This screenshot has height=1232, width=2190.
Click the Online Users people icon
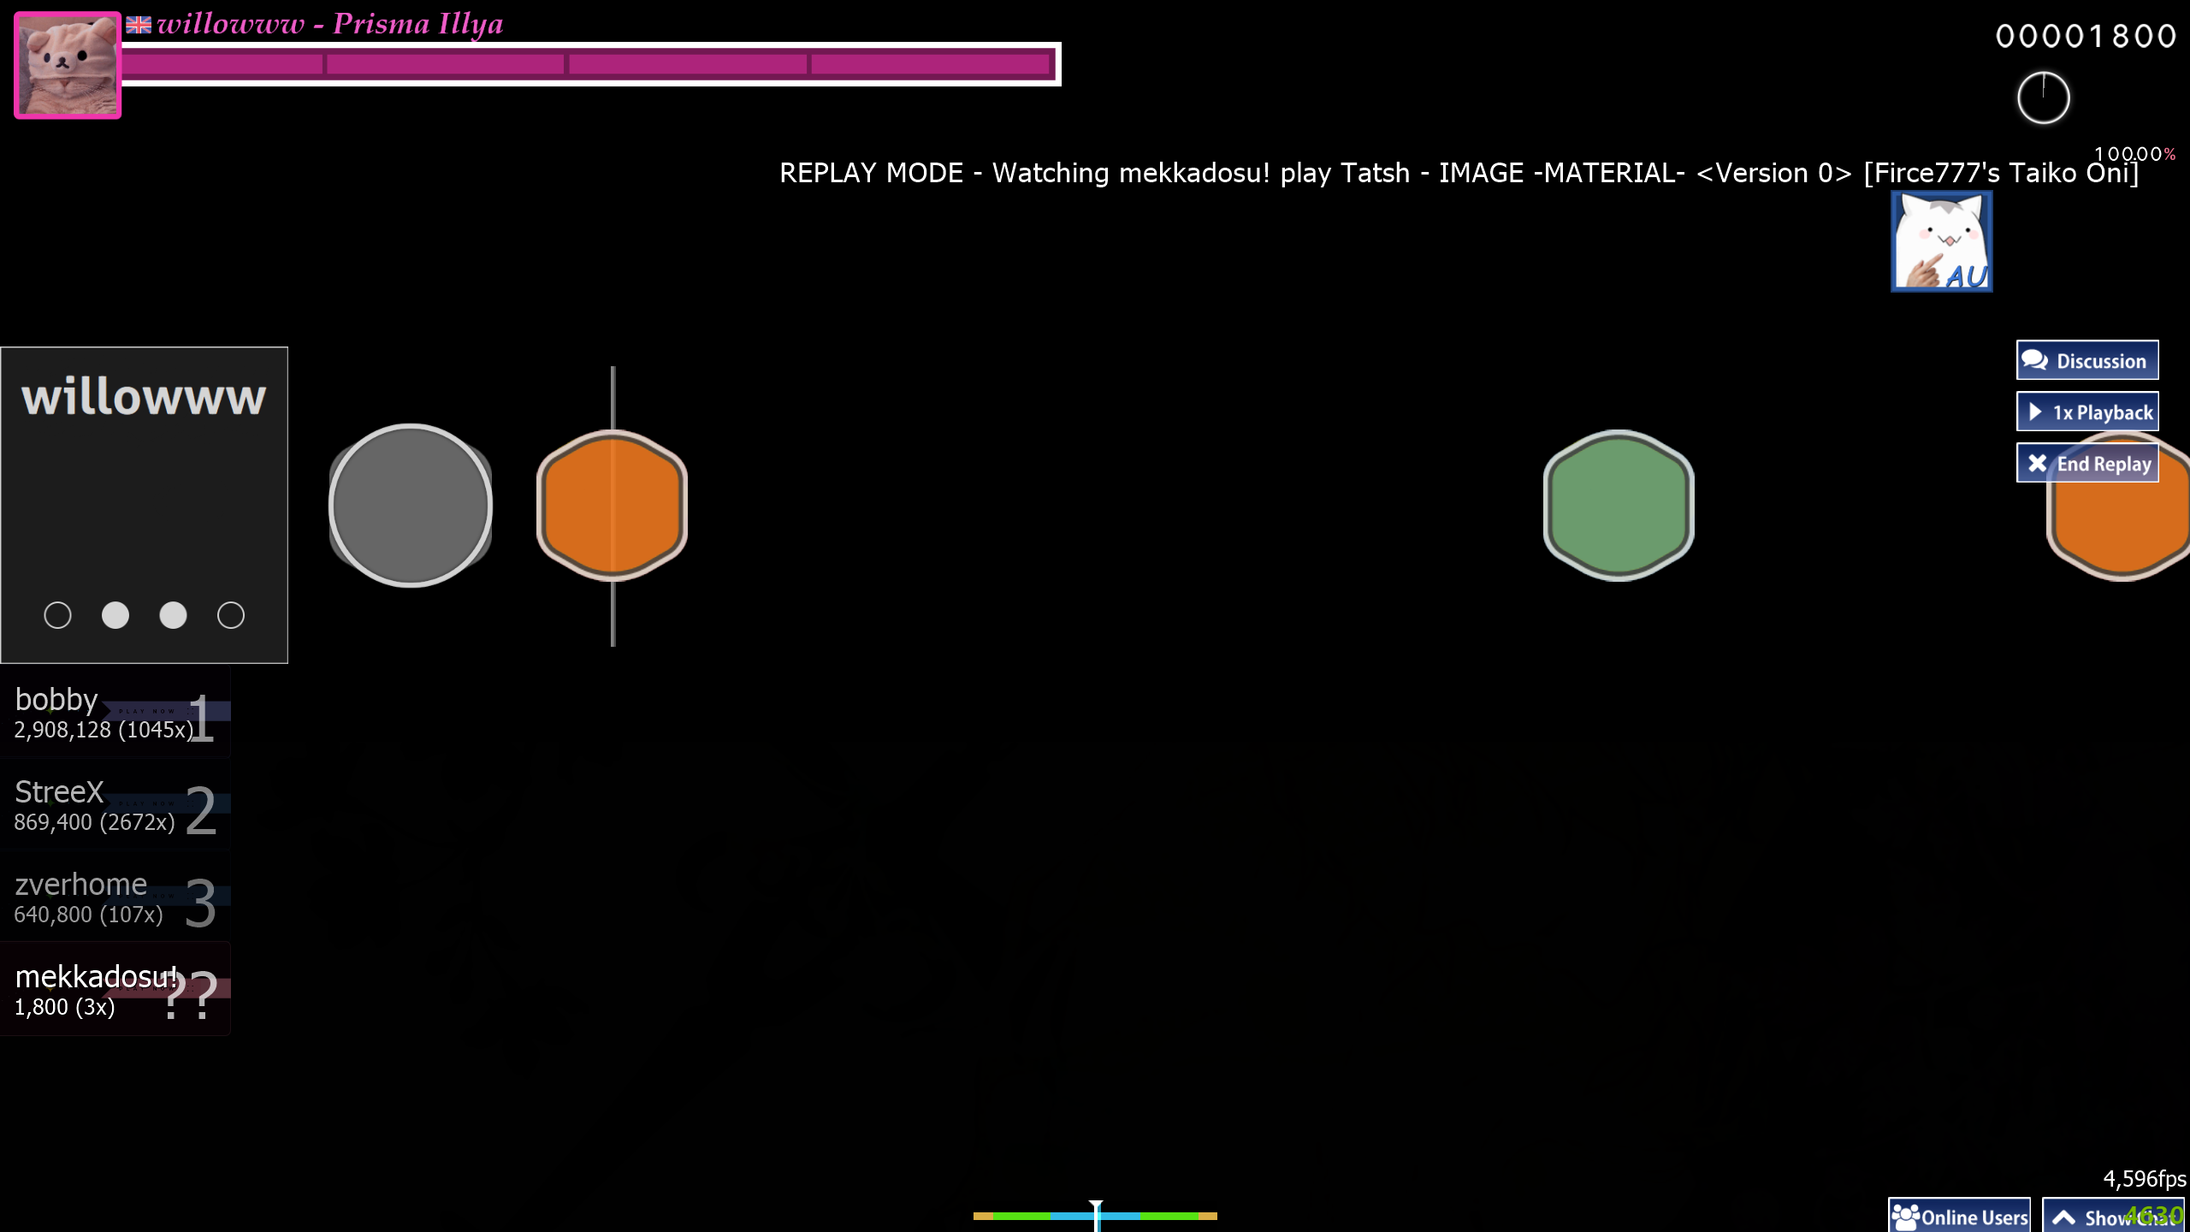click(1906, 1216)
